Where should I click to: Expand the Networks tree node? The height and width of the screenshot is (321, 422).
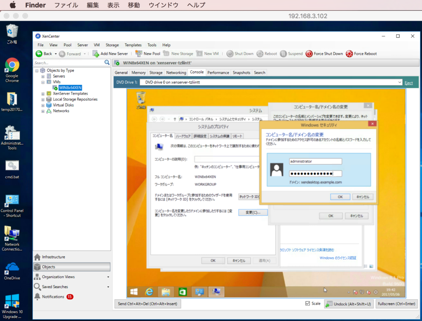[x=43, y=111]
